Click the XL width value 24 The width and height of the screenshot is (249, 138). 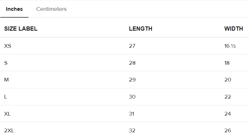pos(228,114)
